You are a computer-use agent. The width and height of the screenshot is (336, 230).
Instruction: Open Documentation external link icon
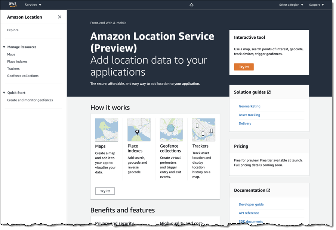[x=268, y=190]
